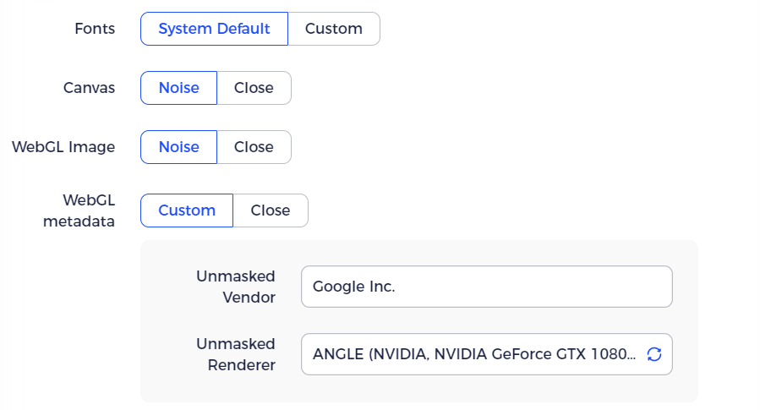Image resolution: width=760 pixels, height=410 pixels.
Task: Refresh the Unmasked Renderer value
Action: tap(653, 354)
